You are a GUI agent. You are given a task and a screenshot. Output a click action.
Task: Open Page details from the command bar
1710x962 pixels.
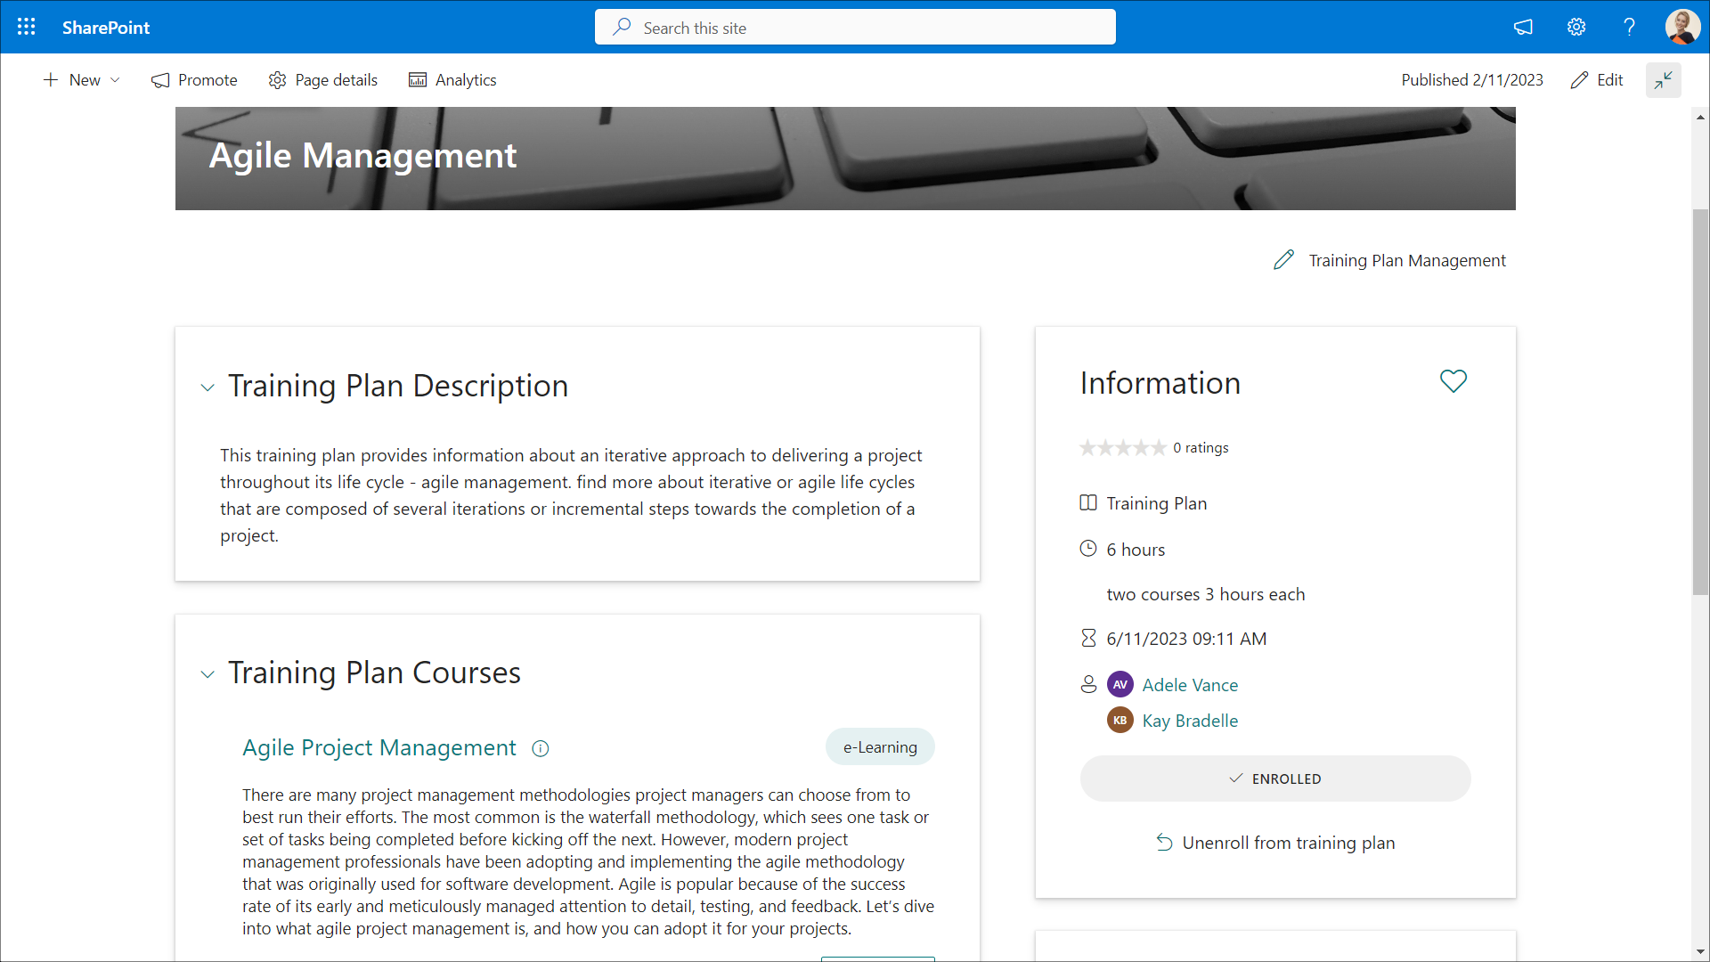(x=322, y=80)
